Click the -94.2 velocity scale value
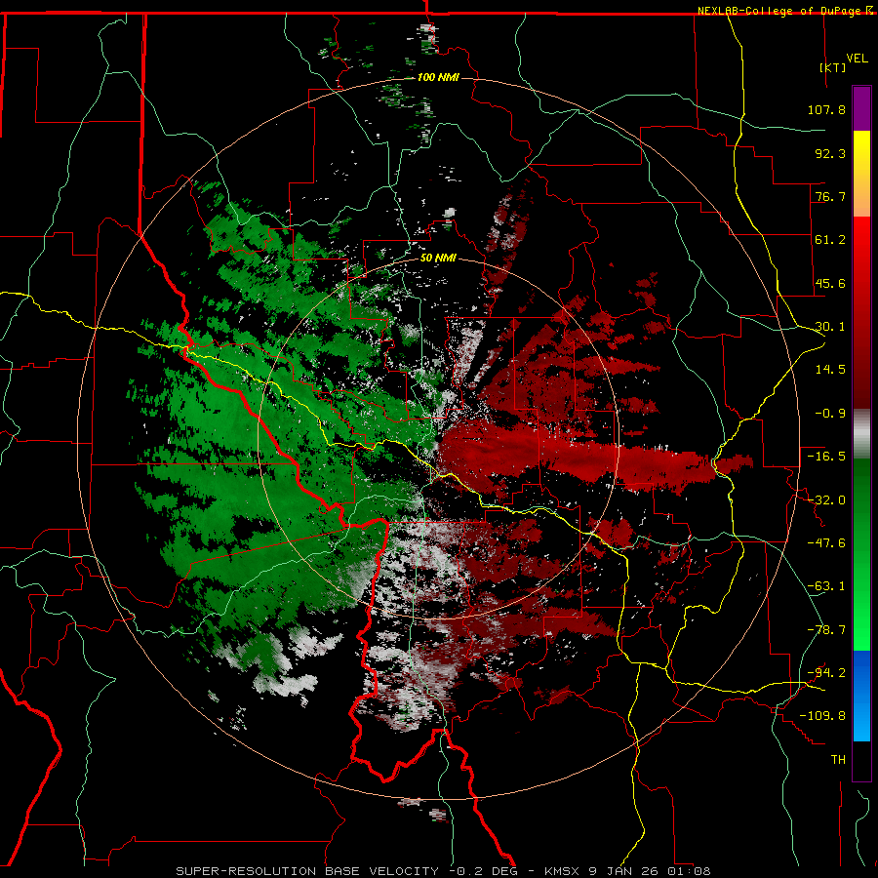The width and height of the screenshot is (878, 878). point(826,673)
